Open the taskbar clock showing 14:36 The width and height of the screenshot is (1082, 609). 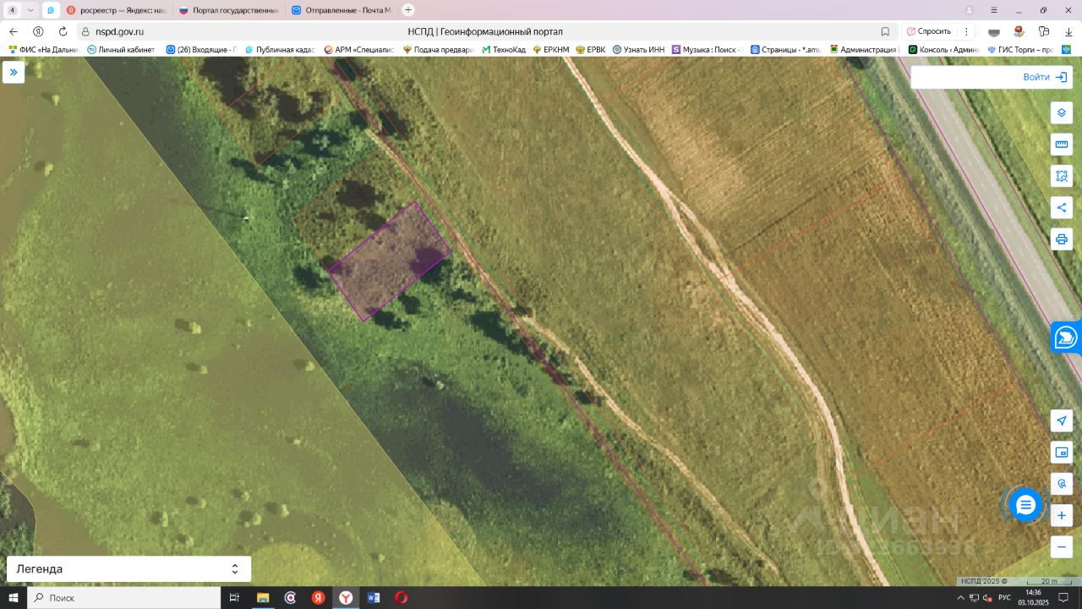1033,598
